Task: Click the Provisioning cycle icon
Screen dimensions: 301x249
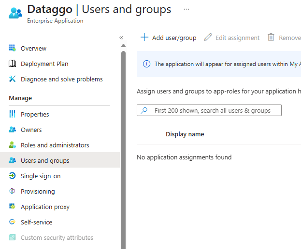Action: pyautogui.click(x=12, y=191)
